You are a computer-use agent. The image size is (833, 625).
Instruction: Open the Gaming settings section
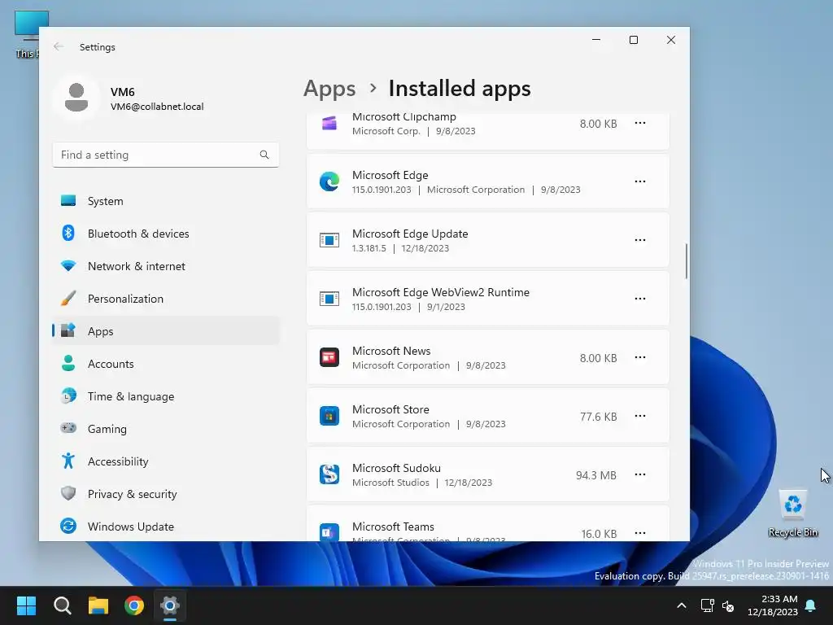[x=166, y=428]
